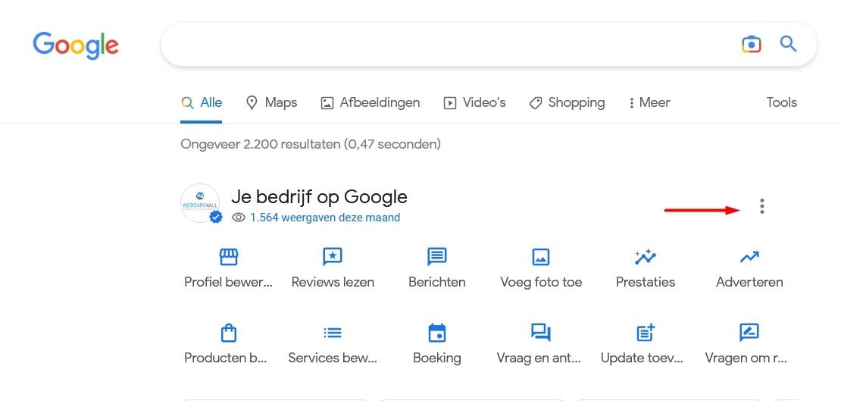Click the Je bedrijf op Google heading
841x401 pixels.
[319, 197]
